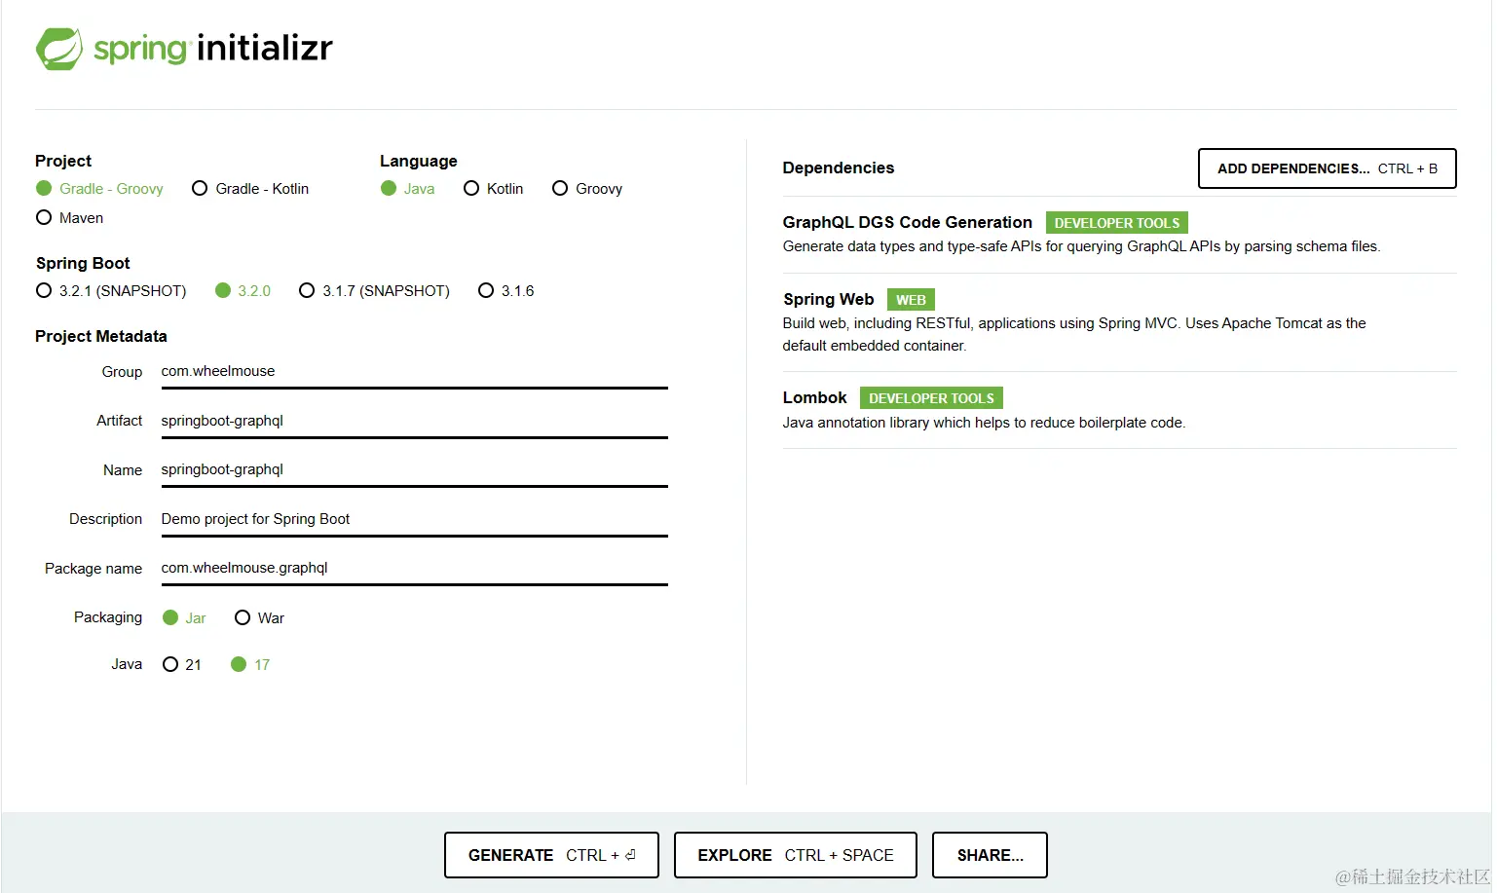The height and width of the screenshot is (893, 1497).
Task: Click the Spring Web description text
Action: [1074, 334]
